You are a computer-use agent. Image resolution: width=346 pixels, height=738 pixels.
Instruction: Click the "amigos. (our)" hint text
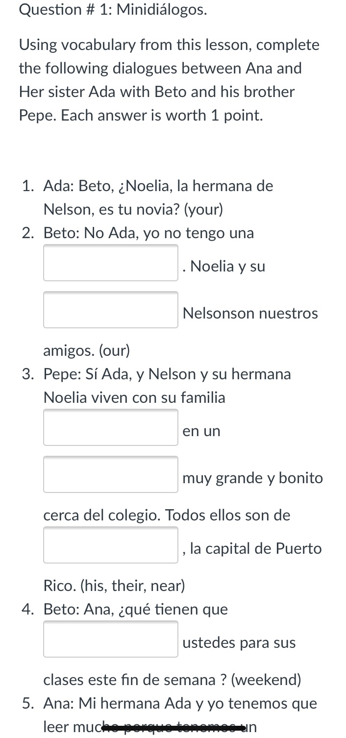87,351
